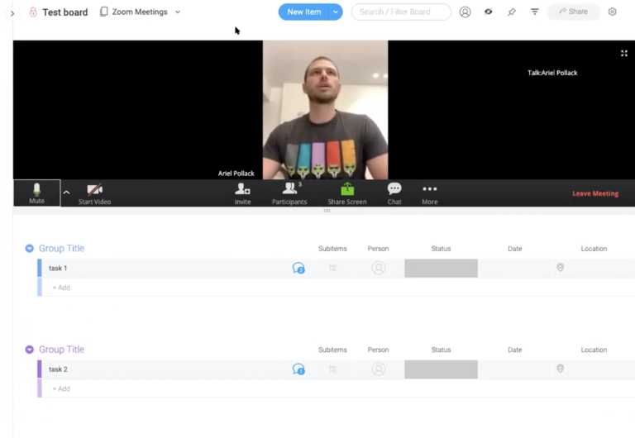The height and width of the screenshot is (438, 635).
Task: Open the Zoom Chat
Action: (x=394, y=190)
